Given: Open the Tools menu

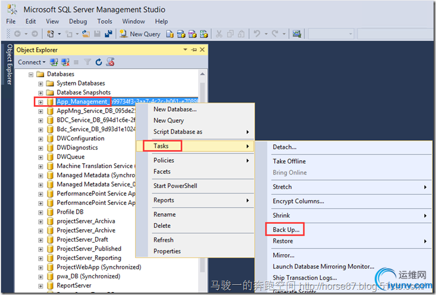Looking at the screenshot, I should (x=105, y=21).
